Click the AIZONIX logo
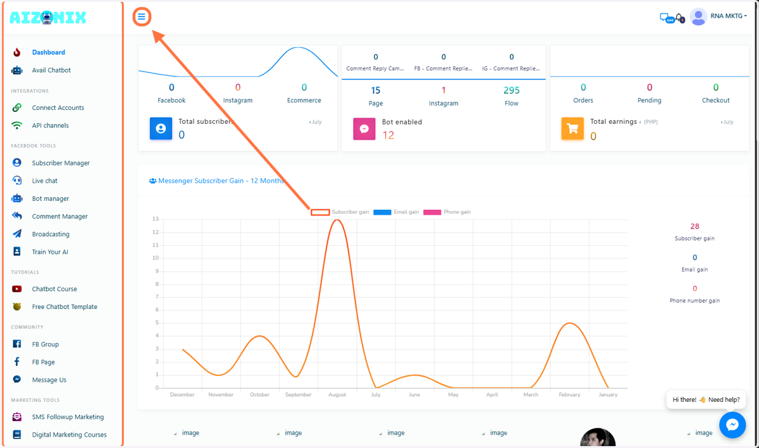 click(x=48, y=18)
